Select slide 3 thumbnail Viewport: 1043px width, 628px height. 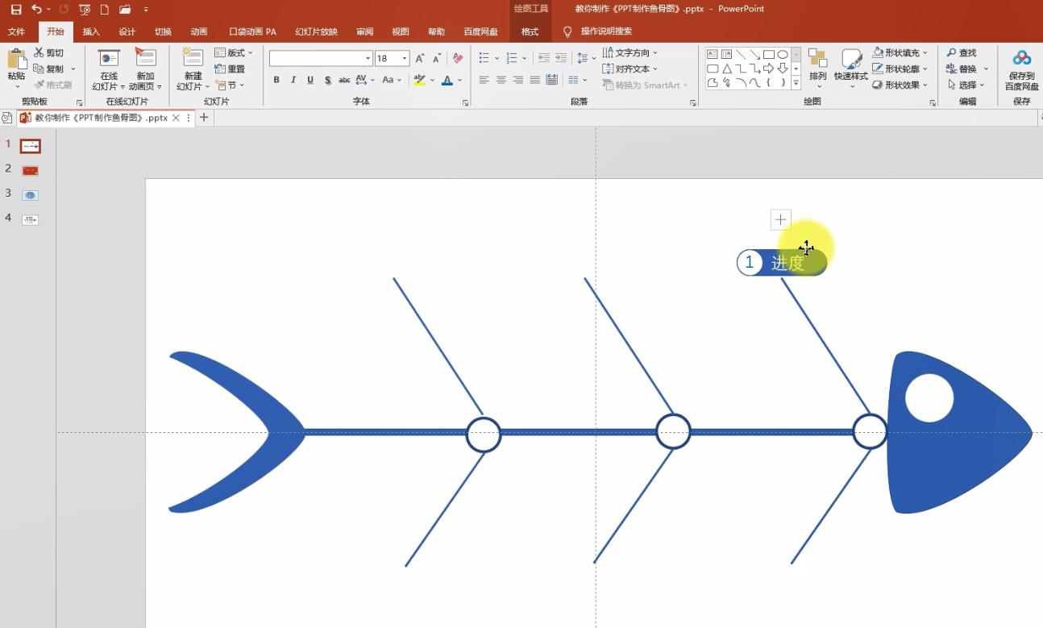click(30, 195)
